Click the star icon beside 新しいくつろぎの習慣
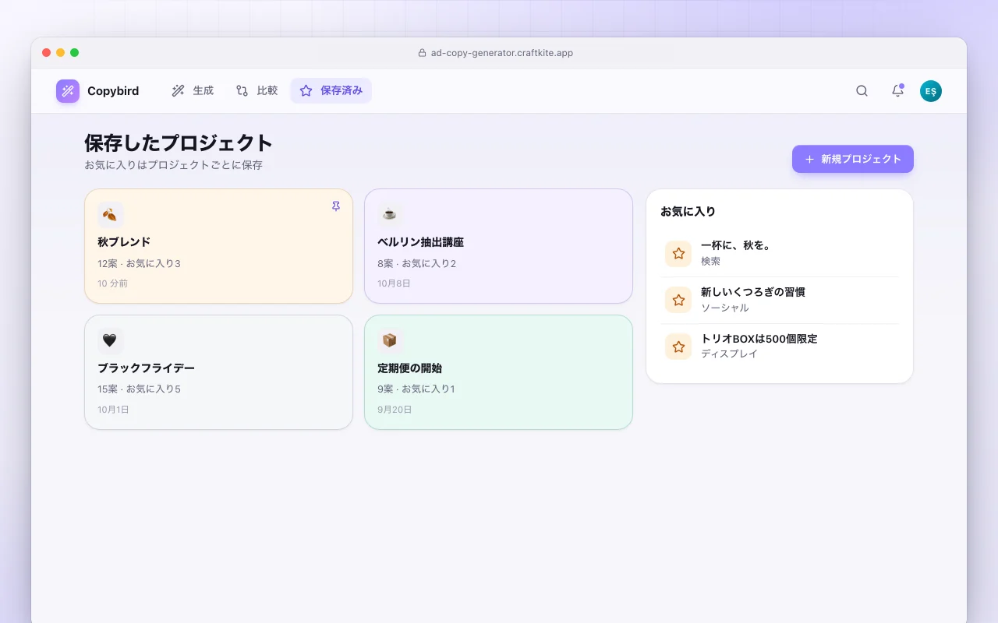The width and height of the screenshot is (998, 623). tap(678, 300)
